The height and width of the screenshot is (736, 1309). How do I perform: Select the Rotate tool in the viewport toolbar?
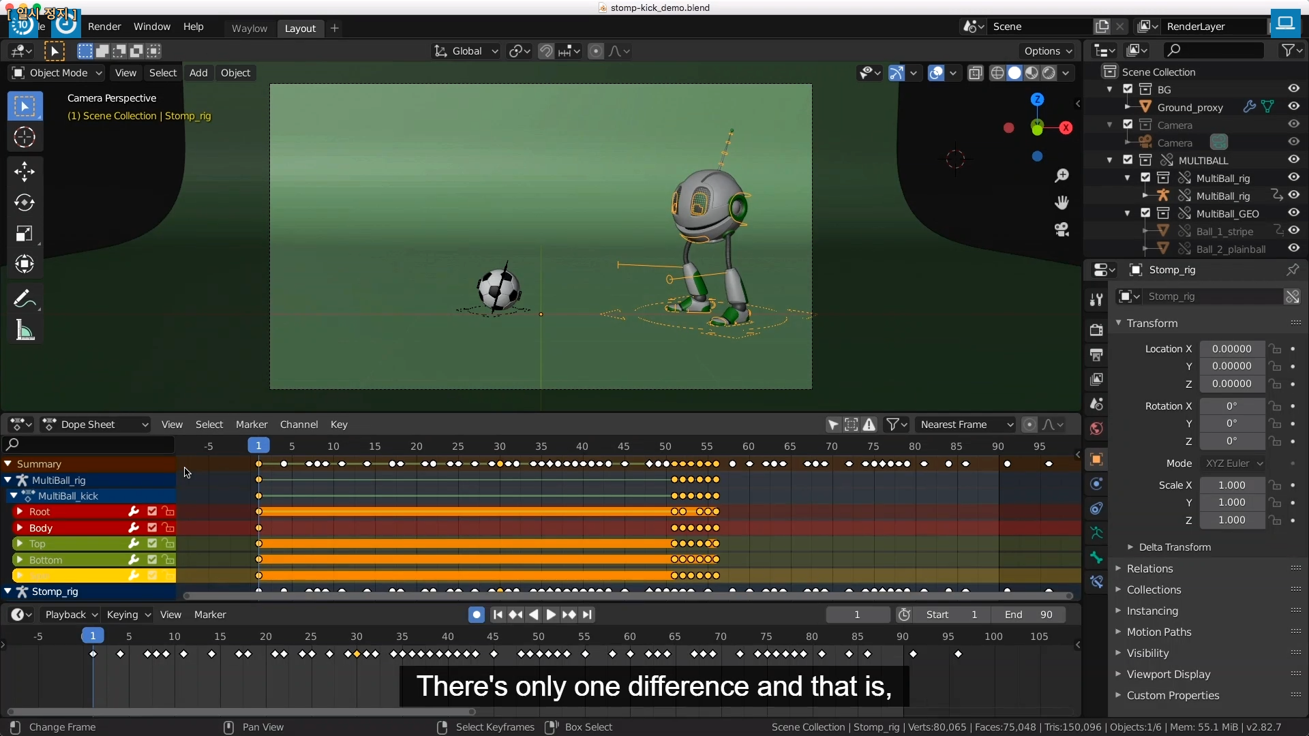point(25,202)
